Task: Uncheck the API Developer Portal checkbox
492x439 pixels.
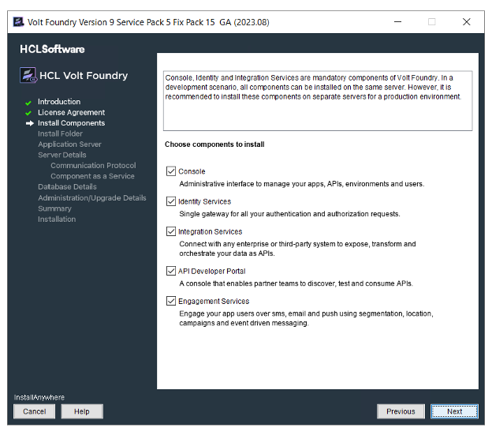Action: (x=171, y=271)
